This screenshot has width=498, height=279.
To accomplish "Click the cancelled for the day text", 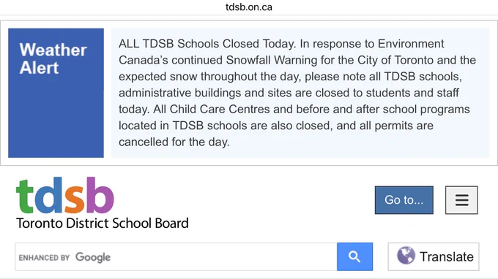I will tap(174, 142).
